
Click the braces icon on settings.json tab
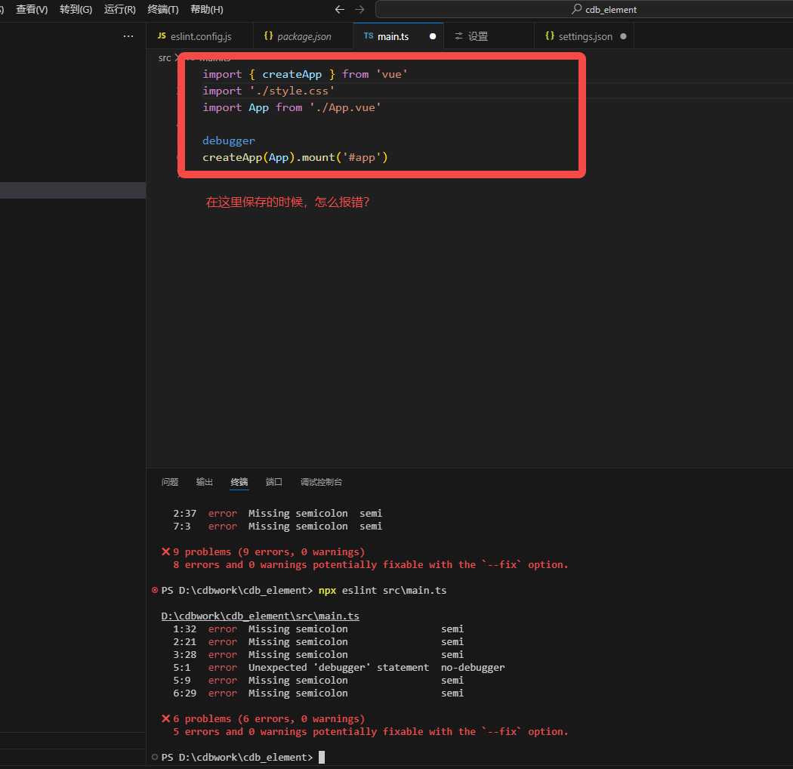coord(550,36)
